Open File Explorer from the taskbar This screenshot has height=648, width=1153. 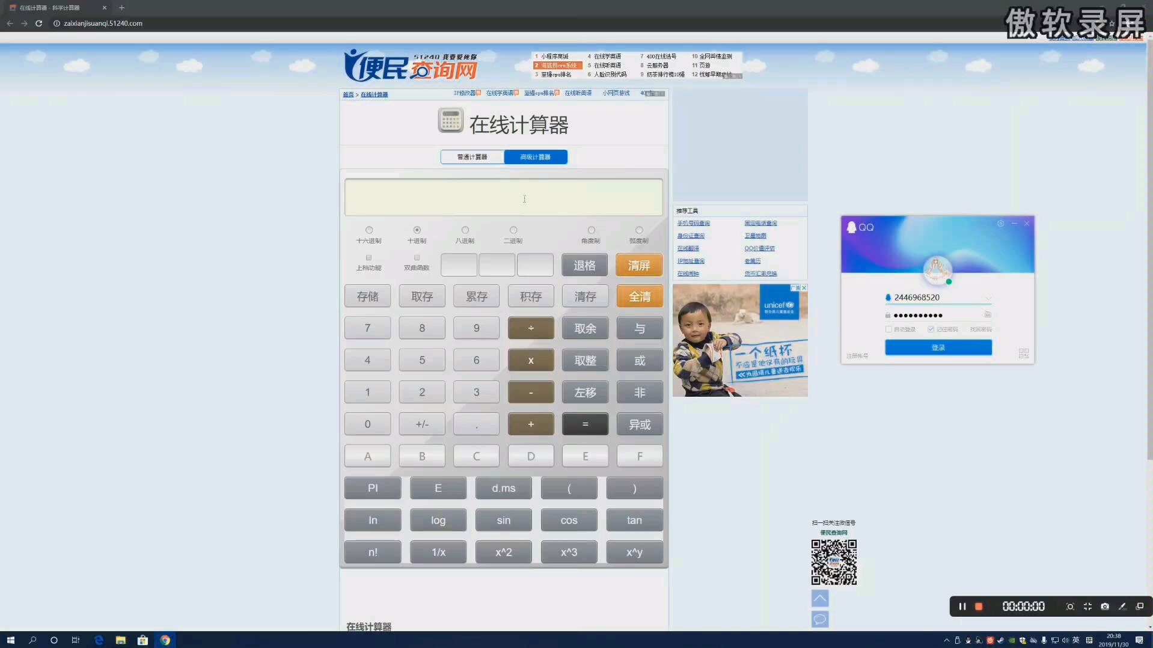click(x=120, y=640)
